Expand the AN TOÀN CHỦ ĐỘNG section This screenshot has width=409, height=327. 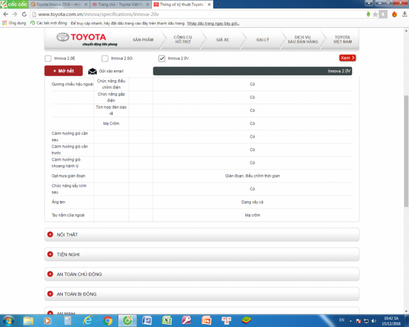tap(202, 274)
